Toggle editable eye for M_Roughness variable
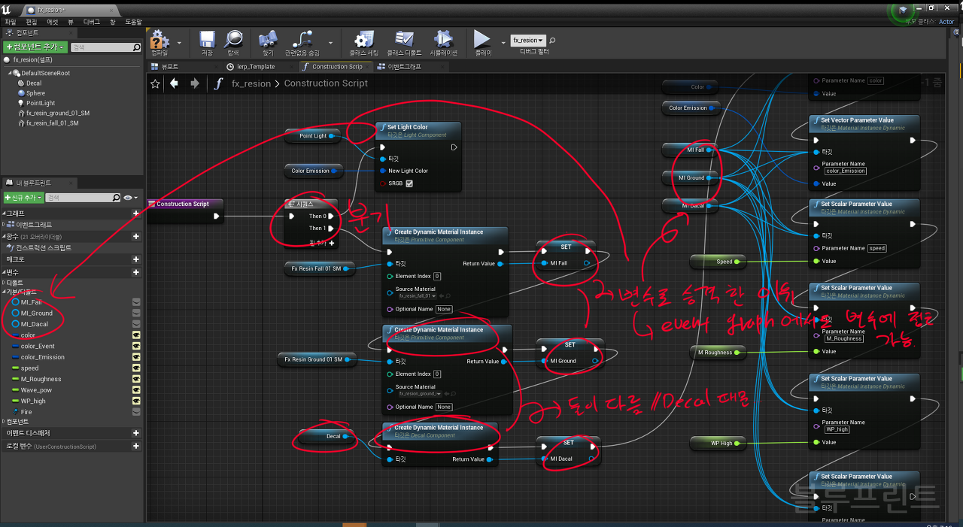Screen dimensions: 963x527 point(136,379)
